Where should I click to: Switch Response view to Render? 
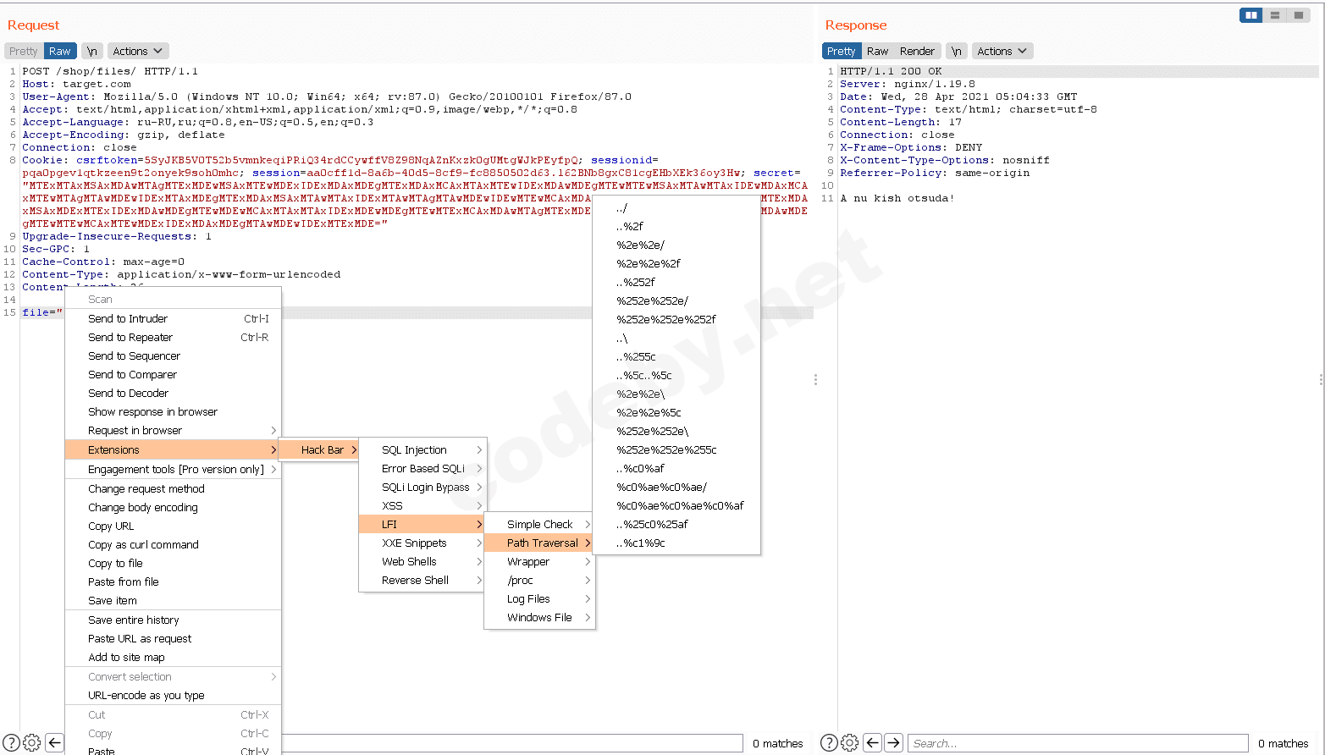[x=917, y=52]
